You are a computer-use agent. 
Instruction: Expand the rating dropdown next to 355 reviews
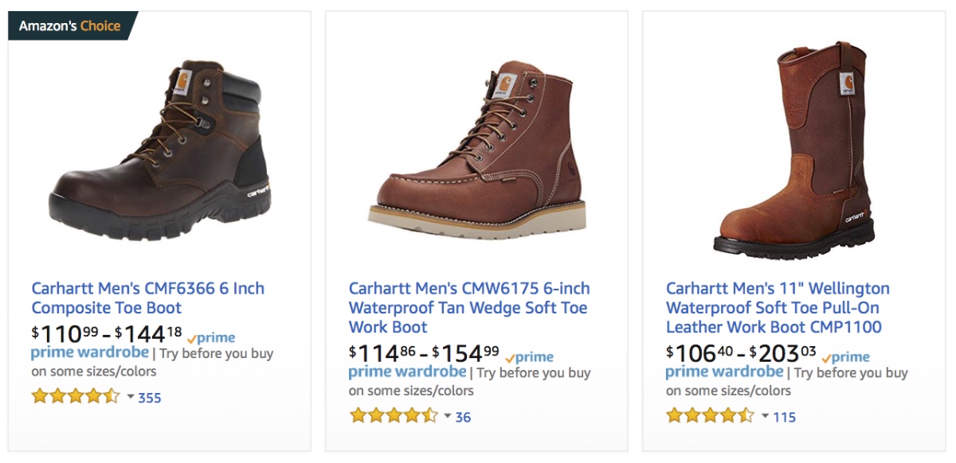coord(131,395)
